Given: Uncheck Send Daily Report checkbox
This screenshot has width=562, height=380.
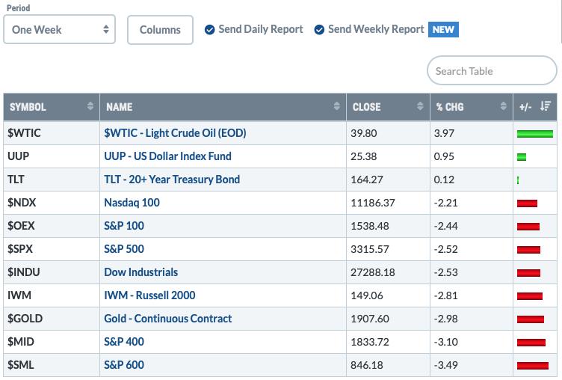Looking at the screenshot, I should (210, 30).
